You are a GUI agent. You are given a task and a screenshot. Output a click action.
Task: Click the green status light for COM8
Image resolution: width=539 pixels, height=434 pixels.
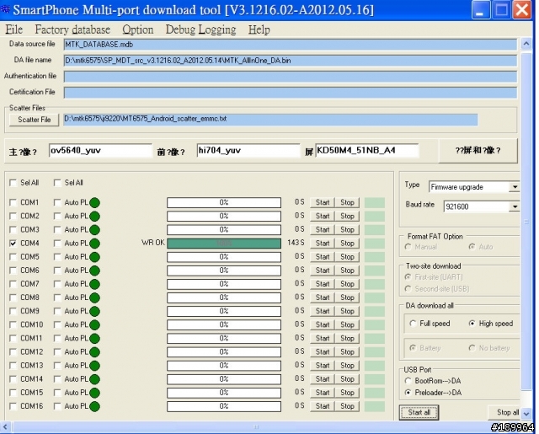[x=94, y=297]
